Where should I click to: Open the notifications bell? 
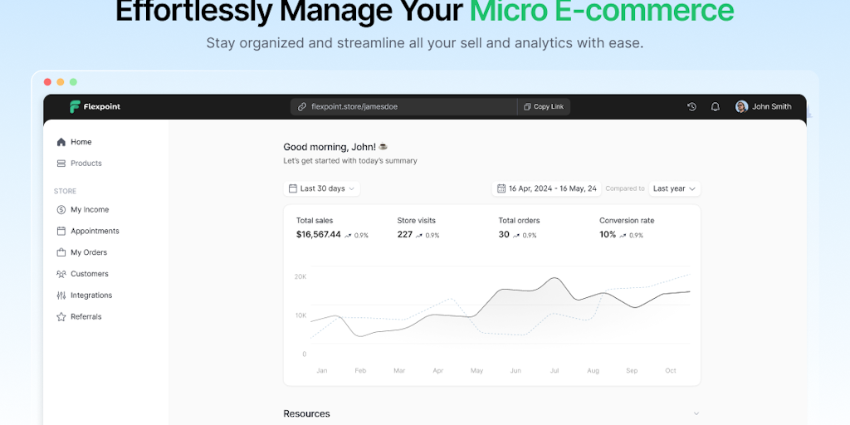716,107
